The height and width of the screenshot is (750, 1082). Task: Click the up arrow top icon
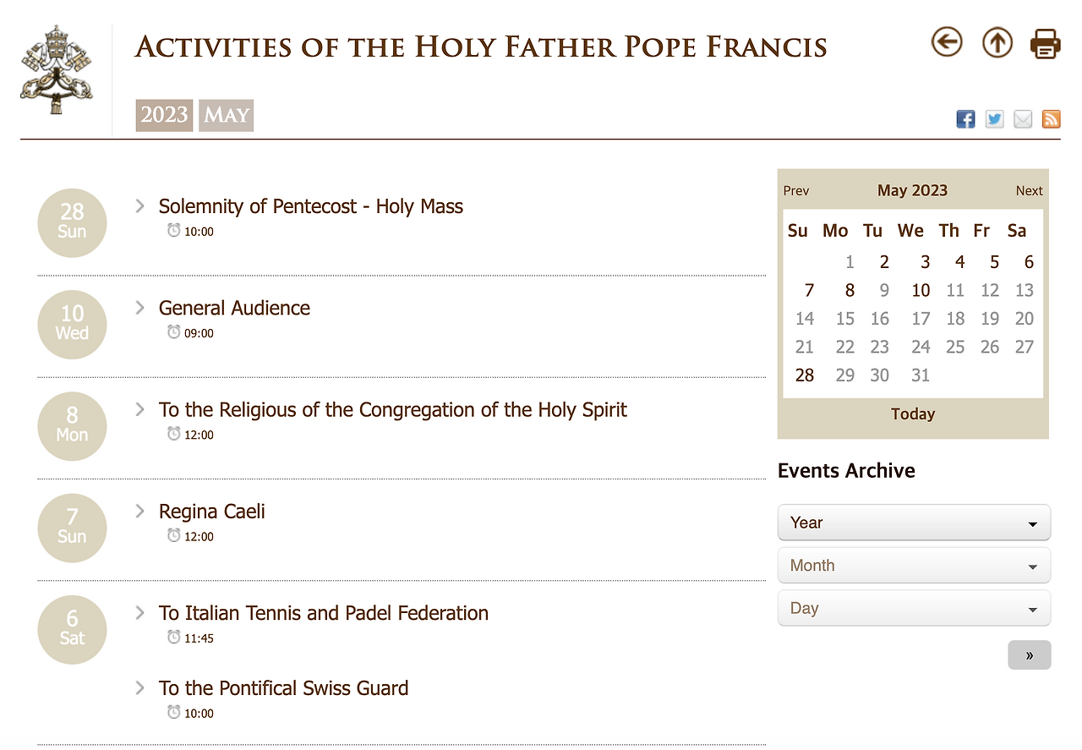click(997, 41)
